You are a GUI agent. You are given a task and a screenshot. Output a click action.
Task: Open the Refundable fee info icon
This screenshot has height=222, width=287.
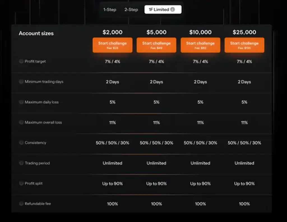point(21,204)
